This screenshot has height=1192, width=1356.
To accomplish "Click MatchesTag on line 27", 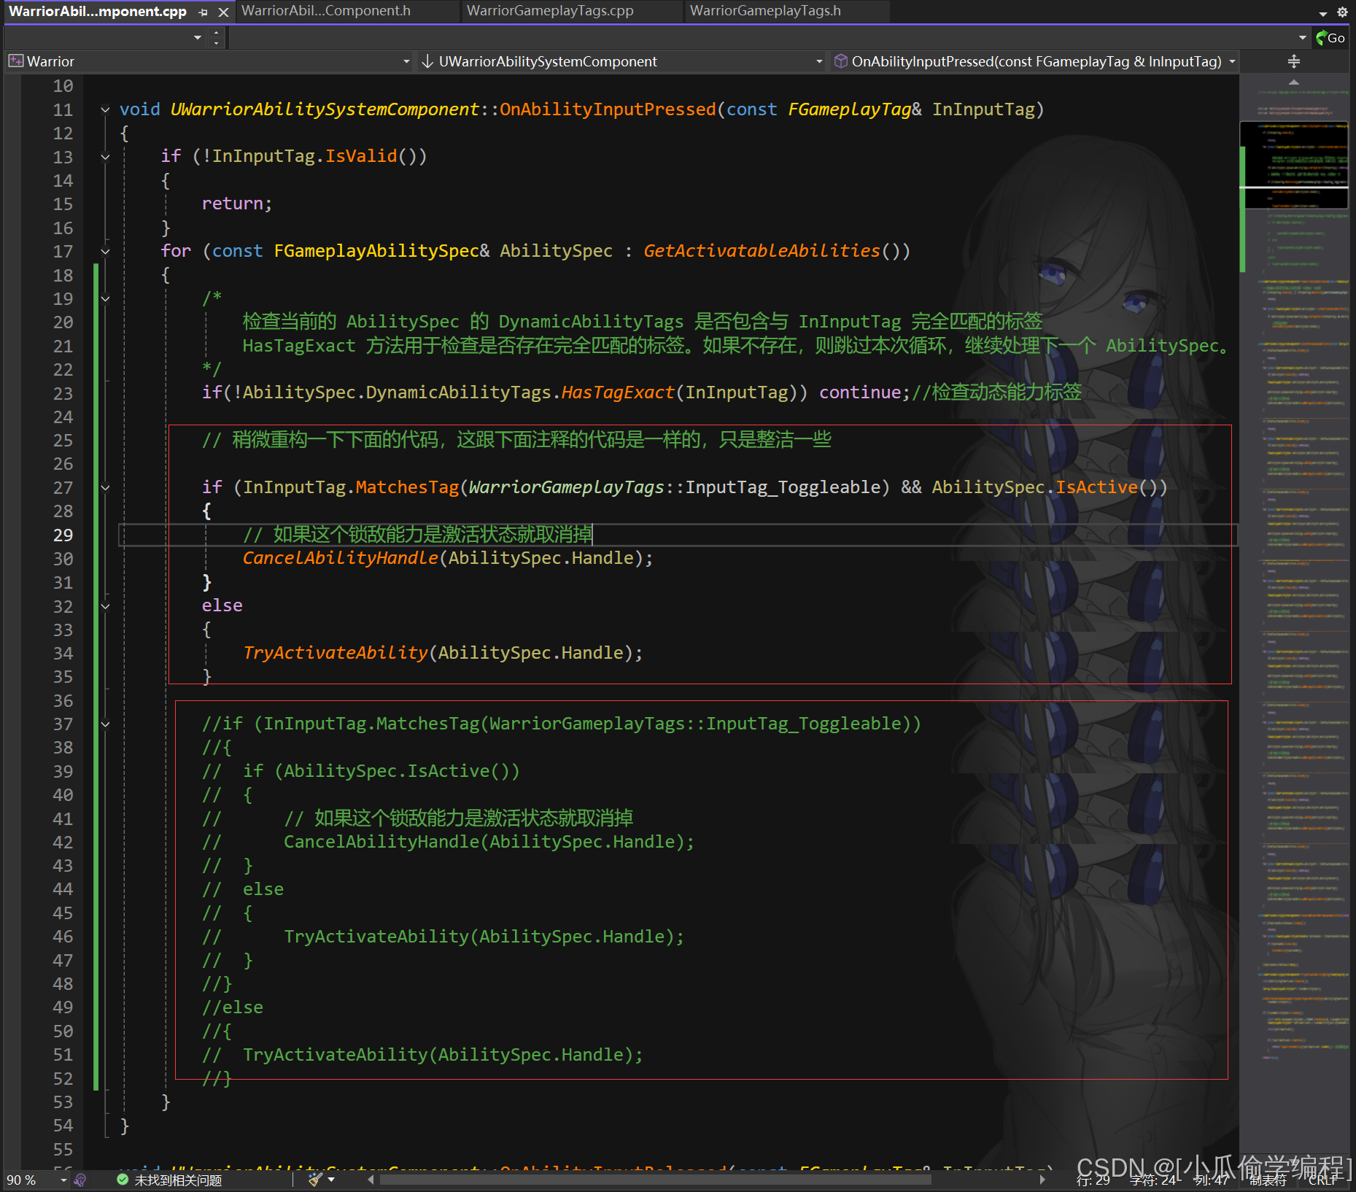I will [407, 488].
